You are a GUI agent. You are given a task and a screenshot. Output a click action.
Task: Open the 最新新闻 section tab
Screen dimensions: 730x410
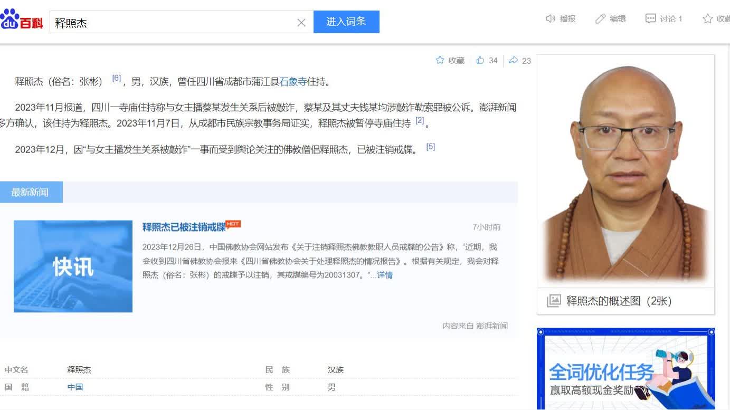click(x=31, y=192)
